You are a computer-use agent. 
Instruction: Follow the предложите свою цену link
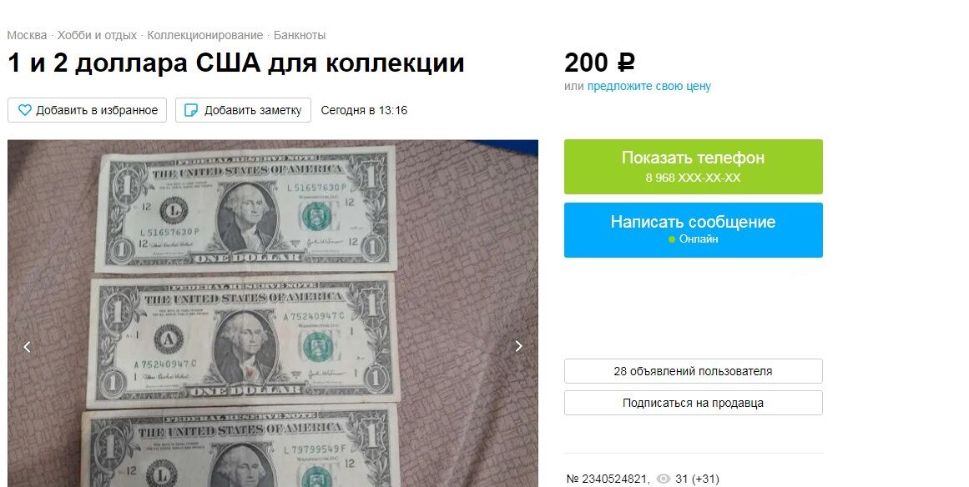coord(649,87)
